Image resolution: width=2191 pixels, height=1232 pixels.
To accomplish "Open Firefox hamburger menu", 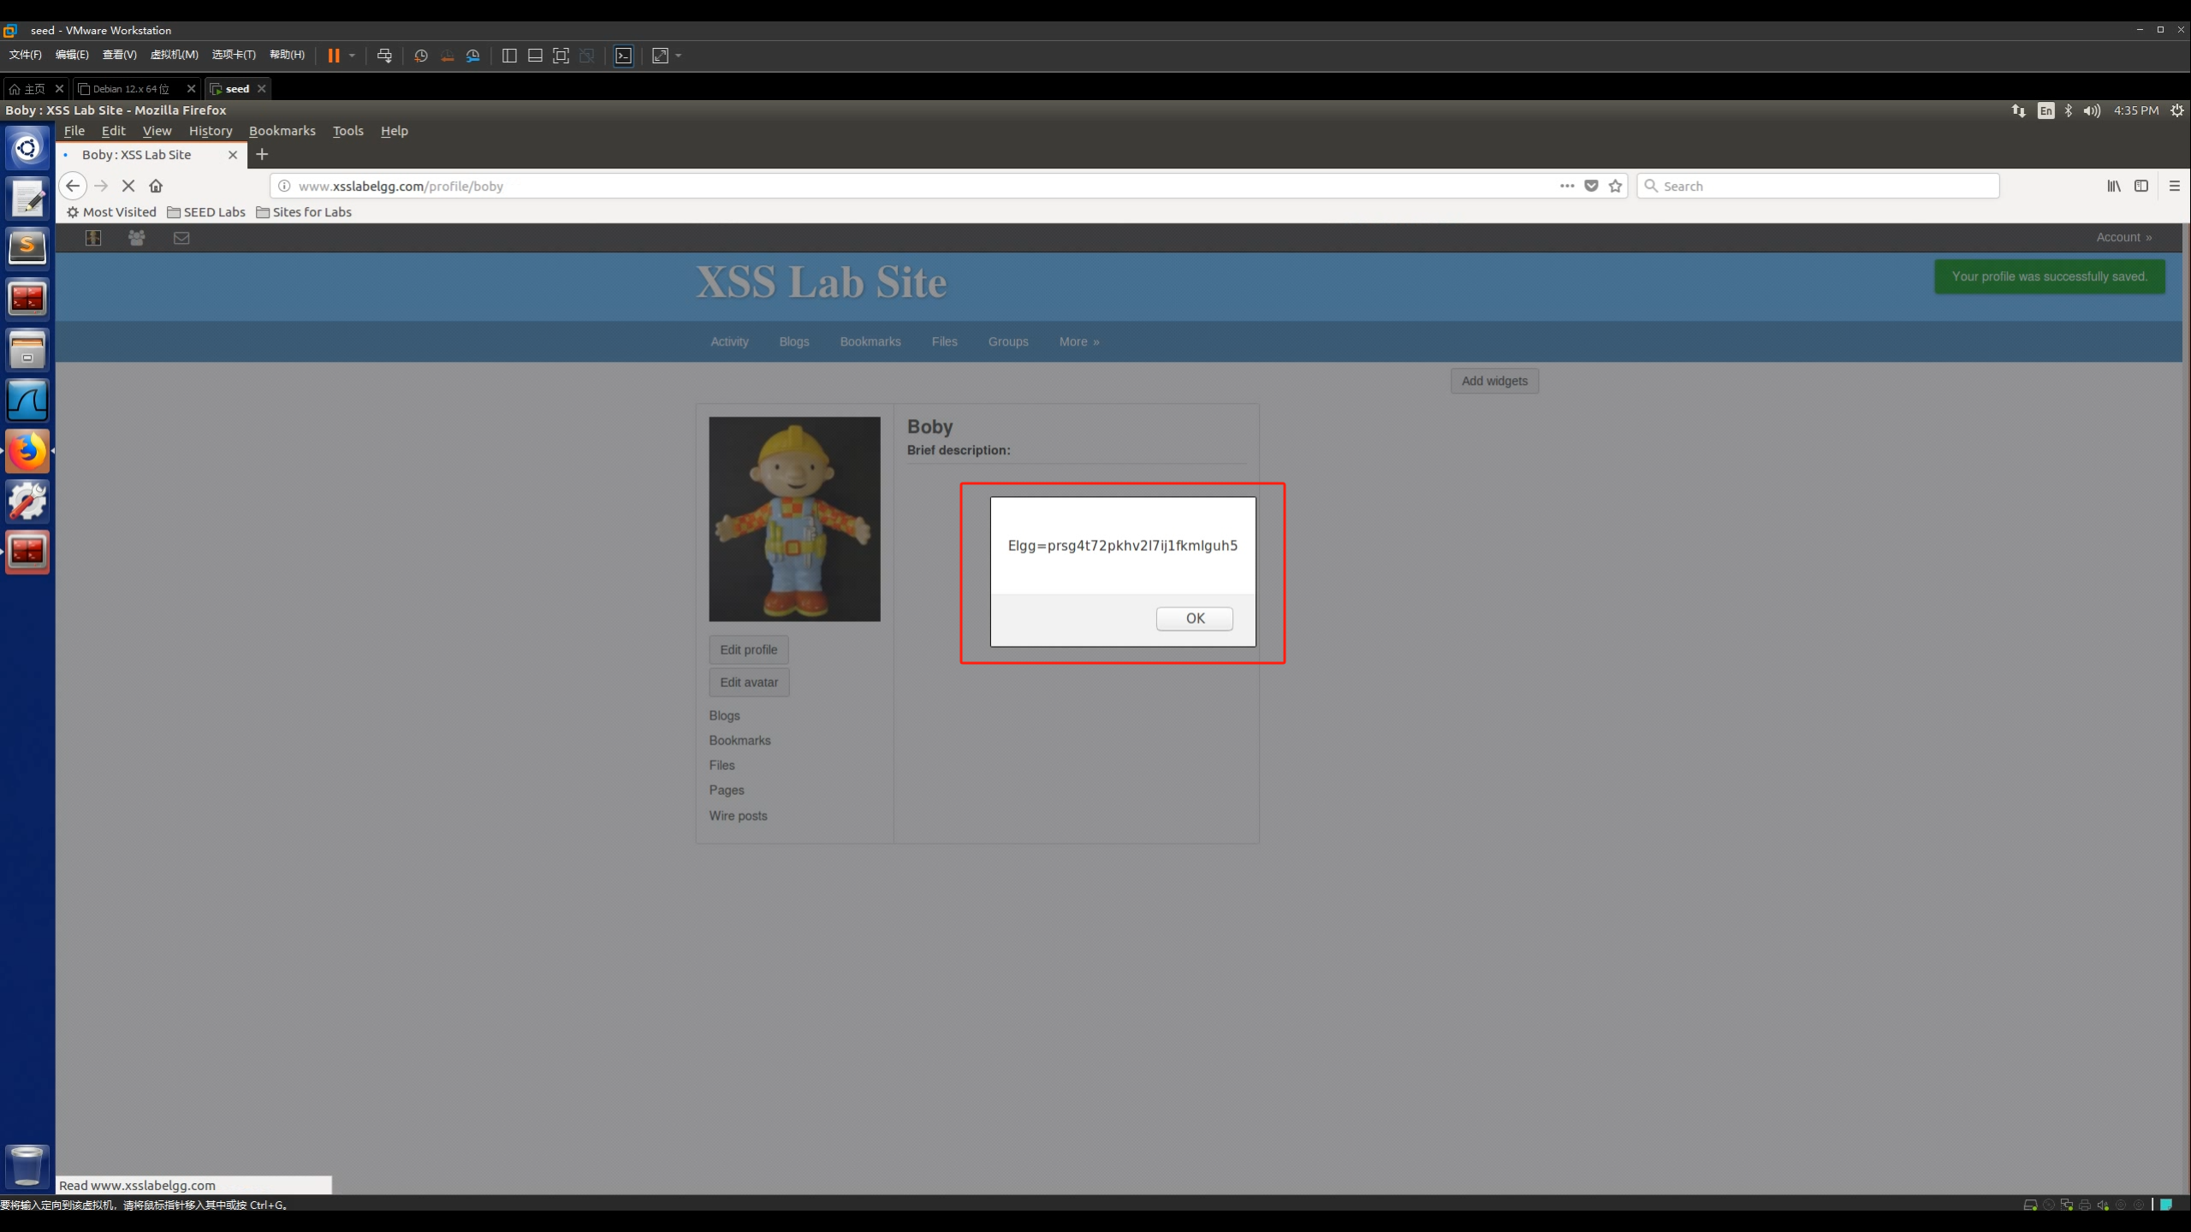I will [x=2174, y=186].
